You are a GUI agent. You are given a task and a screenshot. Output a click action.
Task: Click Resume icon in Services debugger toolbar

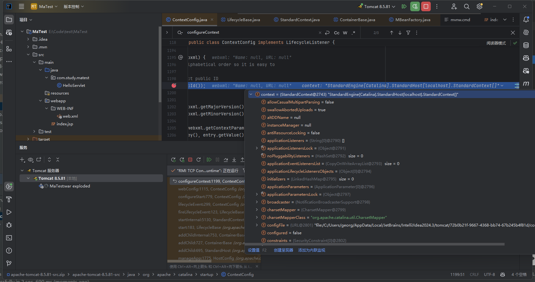click(x=209, y=160)
